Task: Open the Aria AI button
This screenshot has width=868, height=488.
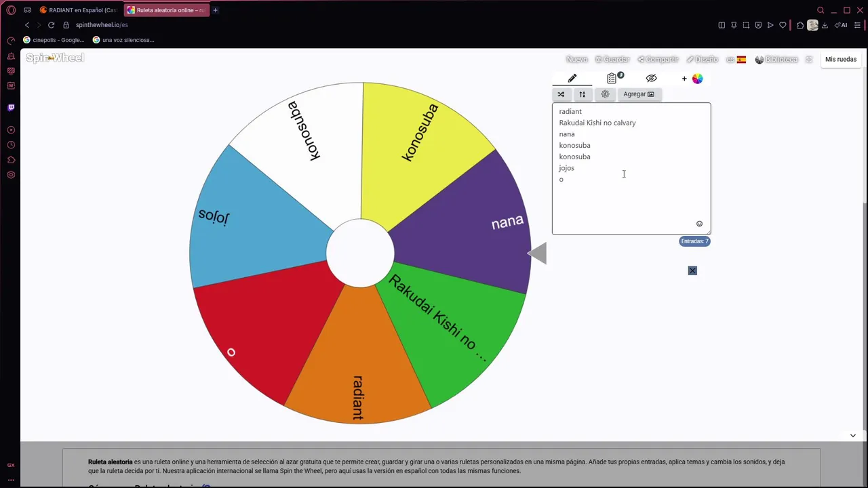Action: coord(841,25)
